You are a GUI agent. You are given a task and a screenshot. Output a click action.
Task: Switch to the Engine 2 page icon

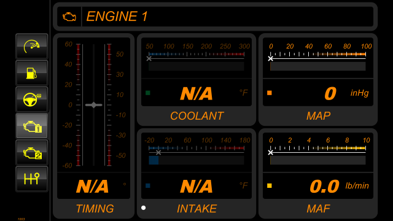coord(31,152)
